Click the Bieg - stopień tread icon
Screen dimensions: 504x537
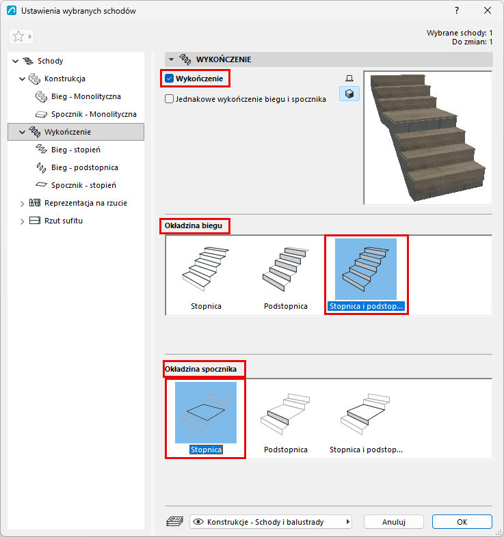[41, 149]
